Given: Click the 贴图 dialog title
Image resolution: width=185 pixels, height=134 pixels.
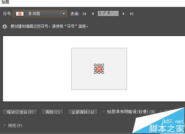Looking at the screenshot, I should (5, 2).
